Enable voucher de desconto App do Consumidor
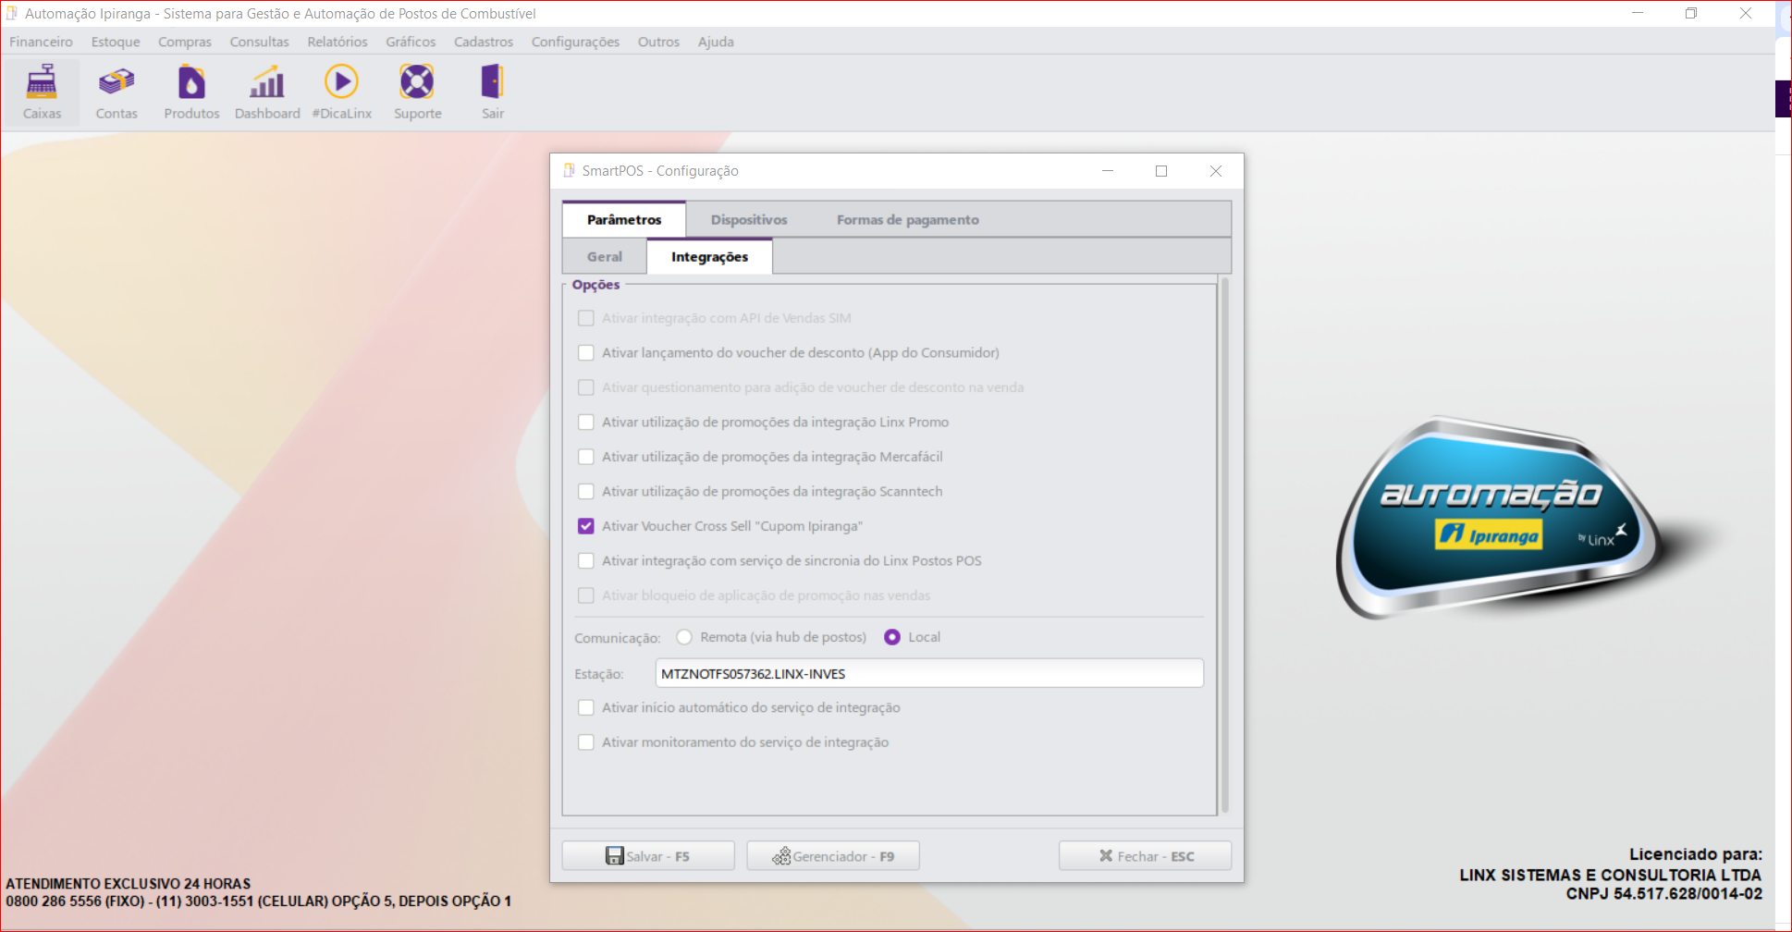 click(x=586, y=352)
